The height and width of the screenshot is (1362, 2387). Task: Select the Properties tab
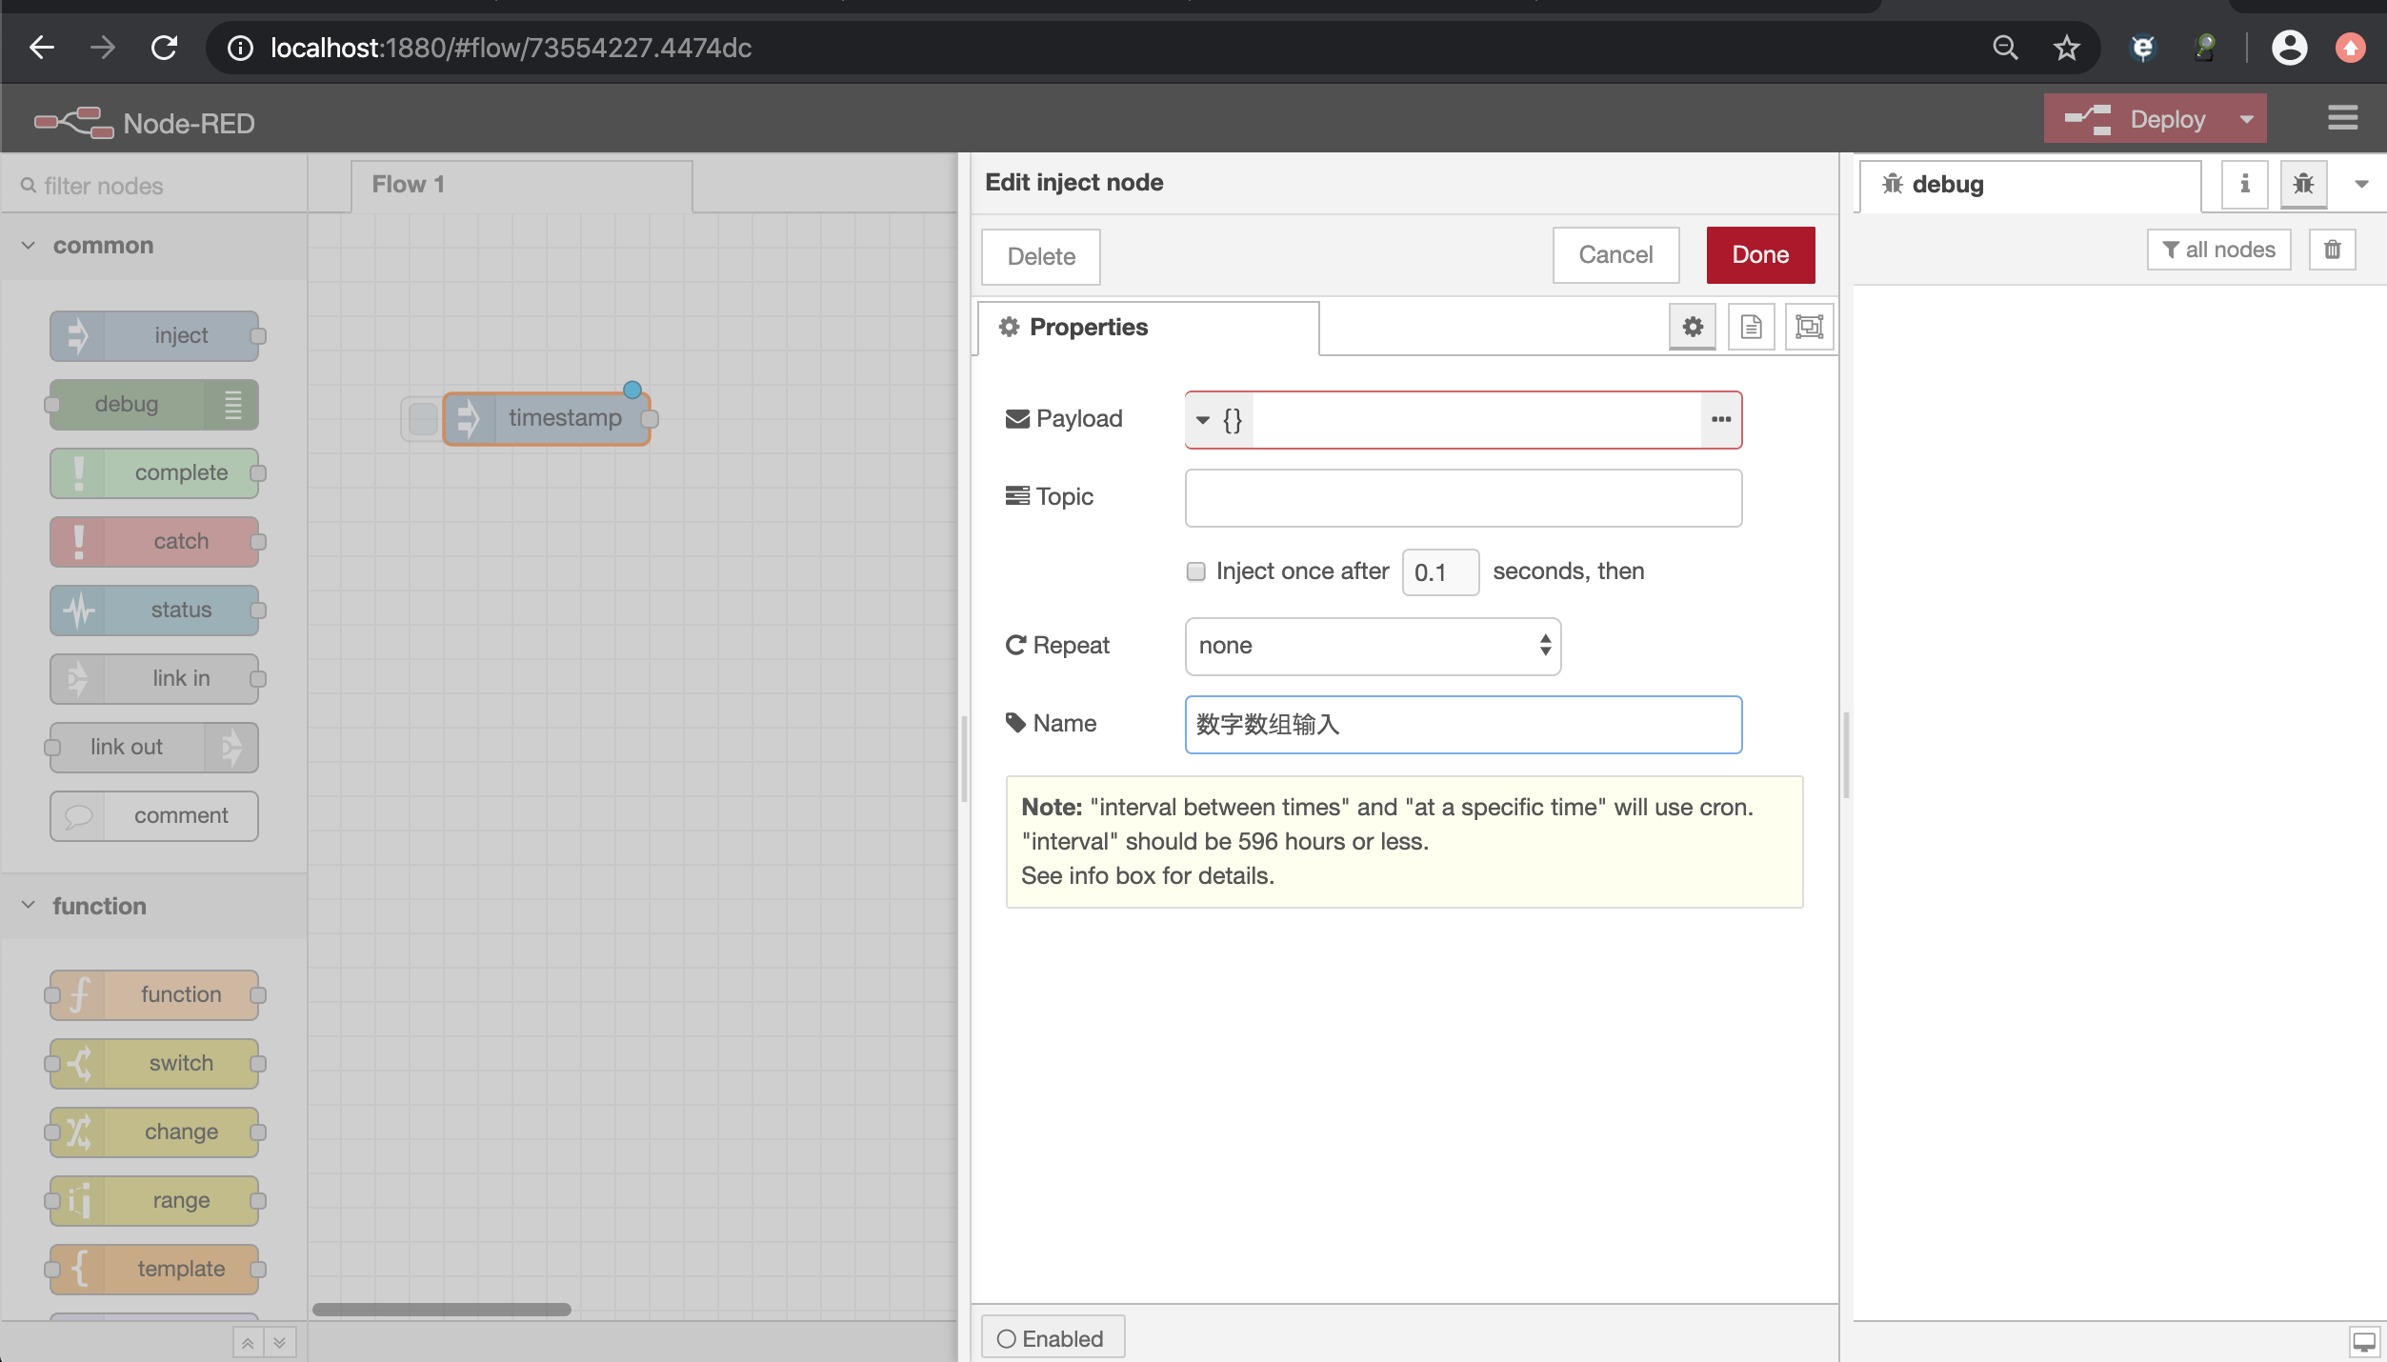pyautogui.click(x=1149, y=328)
